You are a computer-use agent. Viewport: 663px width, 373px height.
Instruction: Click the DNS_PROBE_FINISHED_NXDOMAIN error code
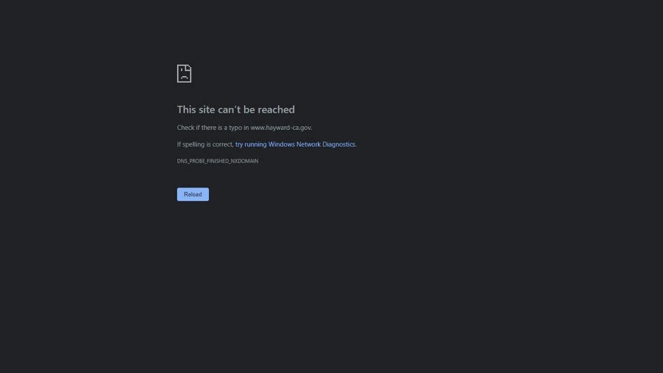coord(218,161)
